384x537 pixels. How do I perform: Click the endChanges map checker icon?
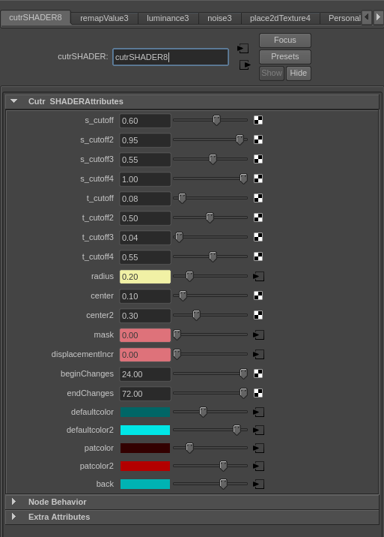coord(258,394)
